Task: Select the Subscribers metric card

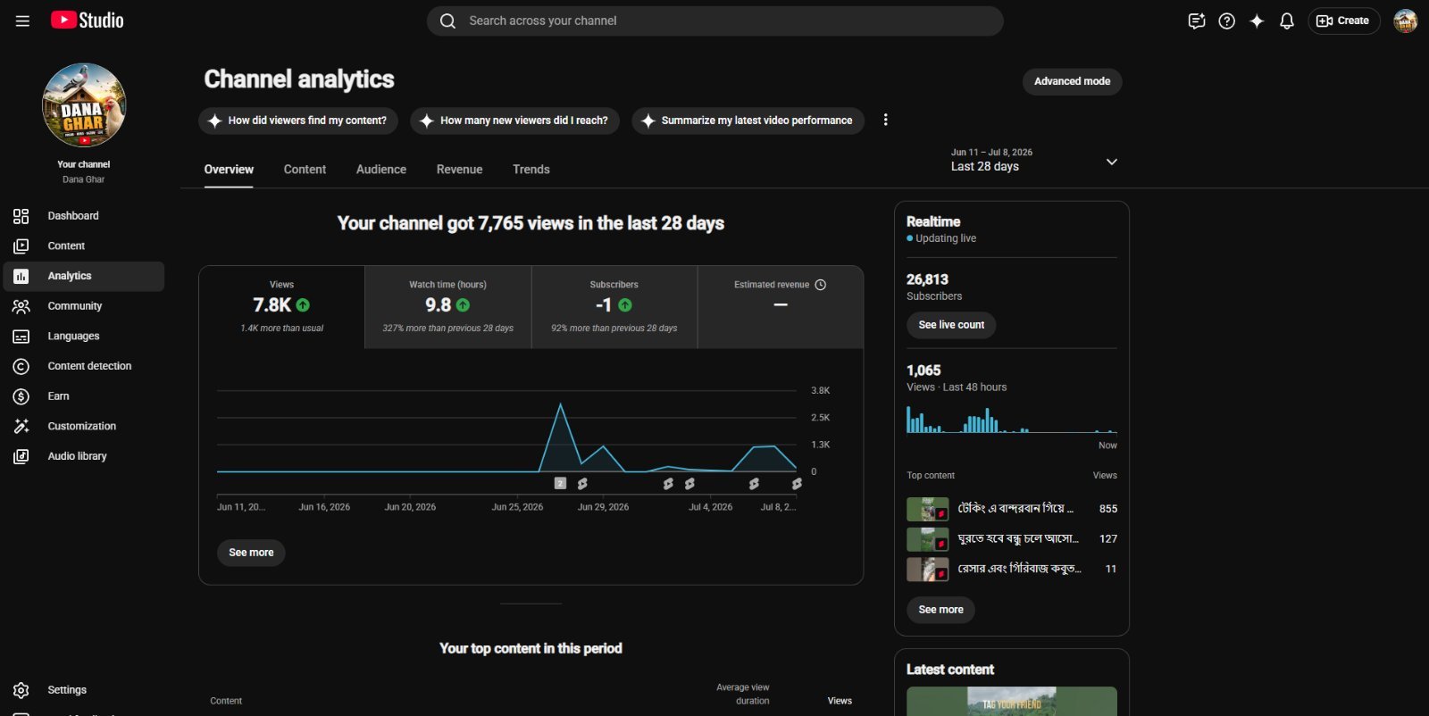Action: (614, 307)
